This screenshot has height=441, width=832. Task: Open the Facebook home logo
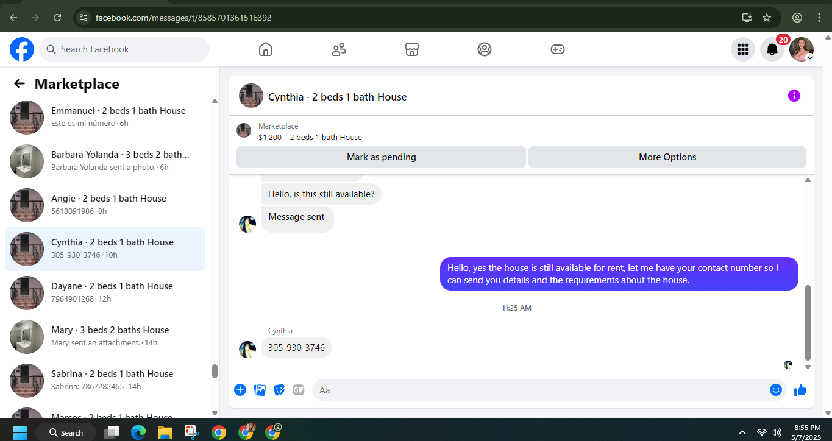[22, 49]
